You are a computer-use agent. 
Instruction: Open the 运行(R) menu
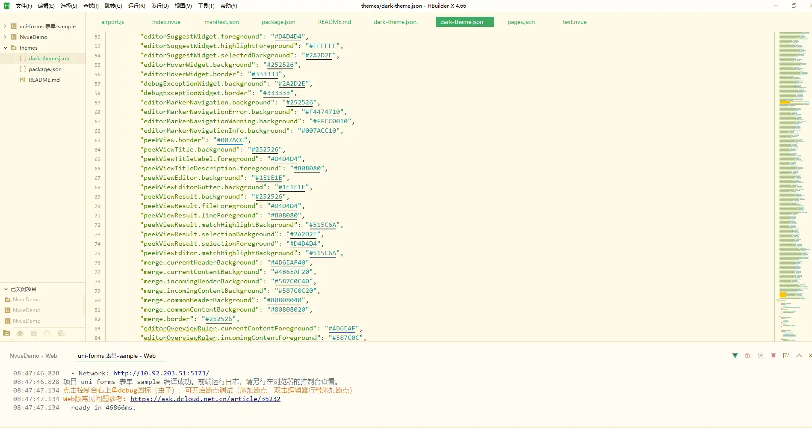pyautogui.click(x=136, y=6)
